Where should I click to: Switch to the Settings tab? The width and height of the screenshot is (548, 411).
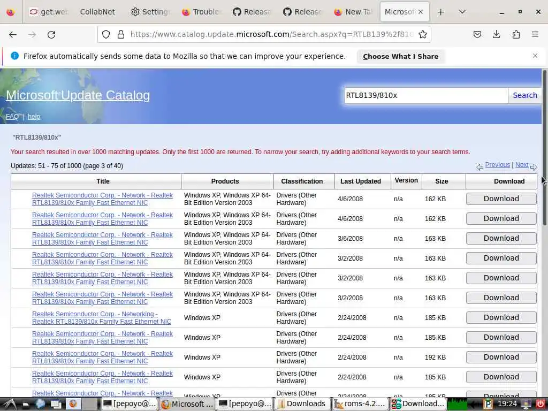[150, 12]
